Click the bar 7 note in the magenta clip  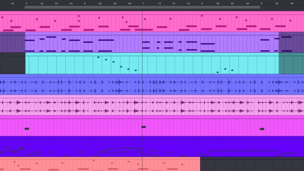143,127
